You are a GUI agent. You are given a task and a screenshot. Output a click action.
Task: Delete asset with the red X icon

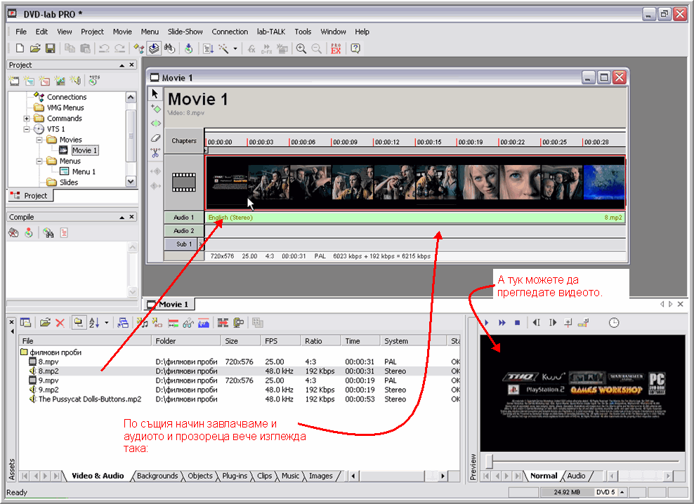click(x=60, y=323)
